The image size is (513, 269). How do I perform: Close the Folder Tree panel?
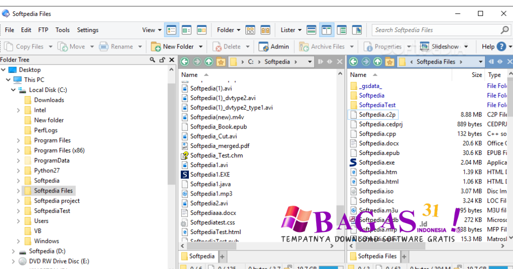(x=172, y=59)
